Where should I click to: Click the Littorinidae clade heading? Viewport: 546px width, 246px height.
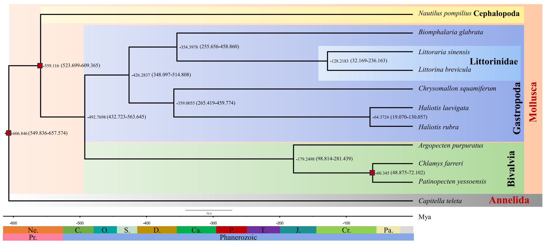(x=493, y=61)
